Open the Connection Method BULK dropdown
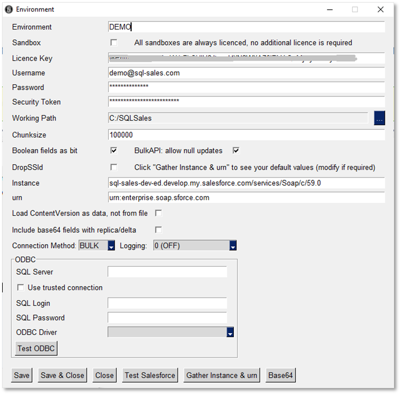This screenshot has width=401, height=395. click(x=96, y=245)
